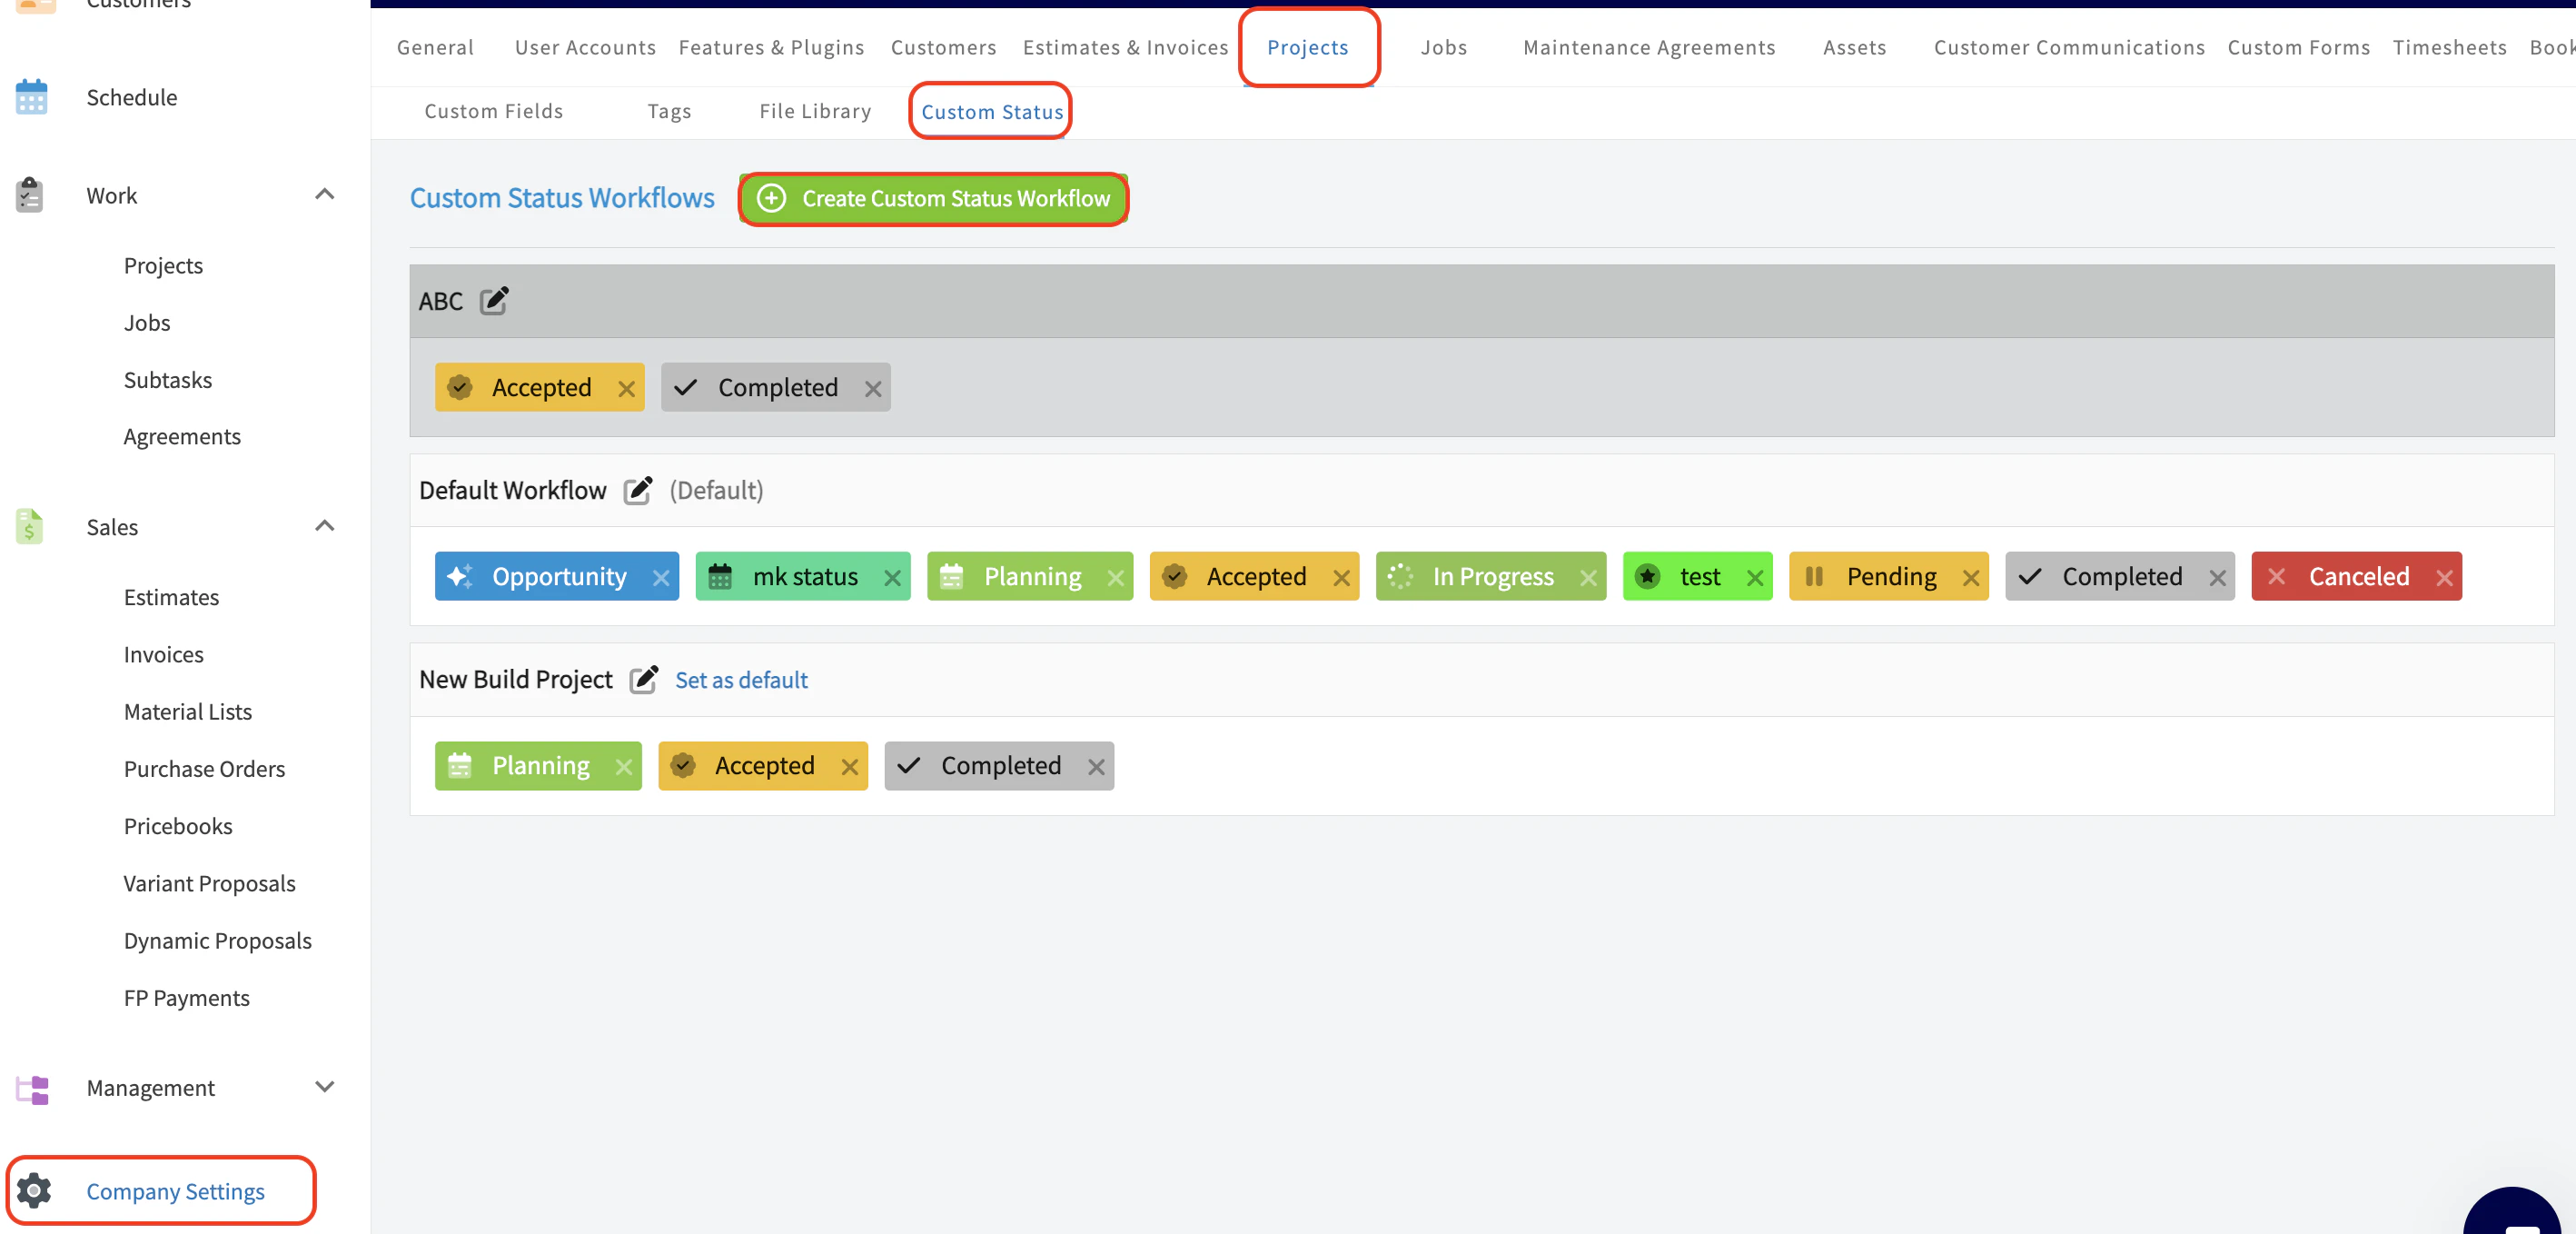
Task: Open the Timesheets tab
Action: 2449,47
